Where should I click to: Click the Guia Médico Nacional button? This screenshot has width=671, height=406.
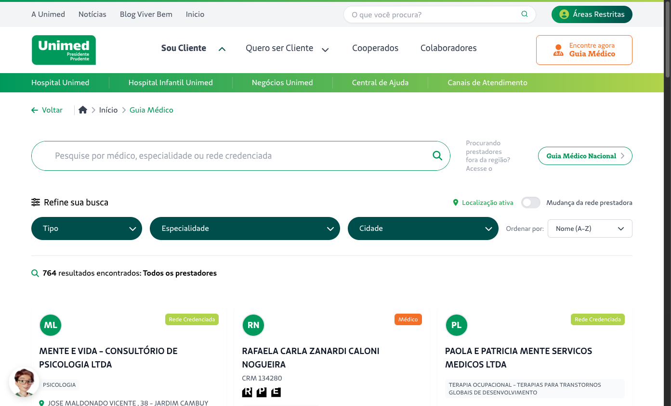click(585, 155)
